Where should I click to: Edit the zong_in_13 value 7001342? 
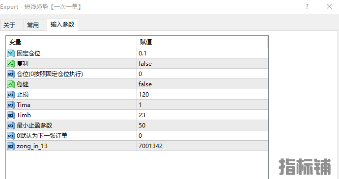click(202, 146)
